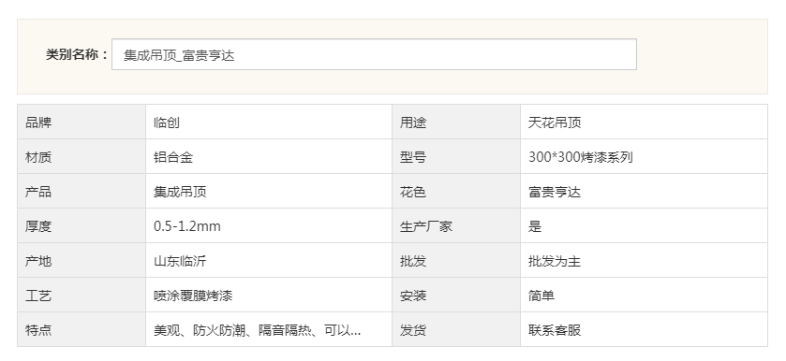Screen dimensions: 786x361
Task: Click the 富贵亨达 pattern value cell
Action: tap(645, 192)
